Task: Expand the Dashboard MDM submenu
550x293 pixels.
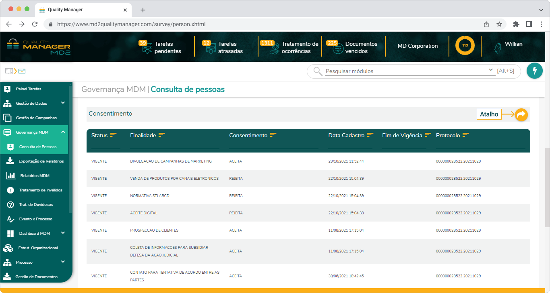Action: tap(63, 233)
